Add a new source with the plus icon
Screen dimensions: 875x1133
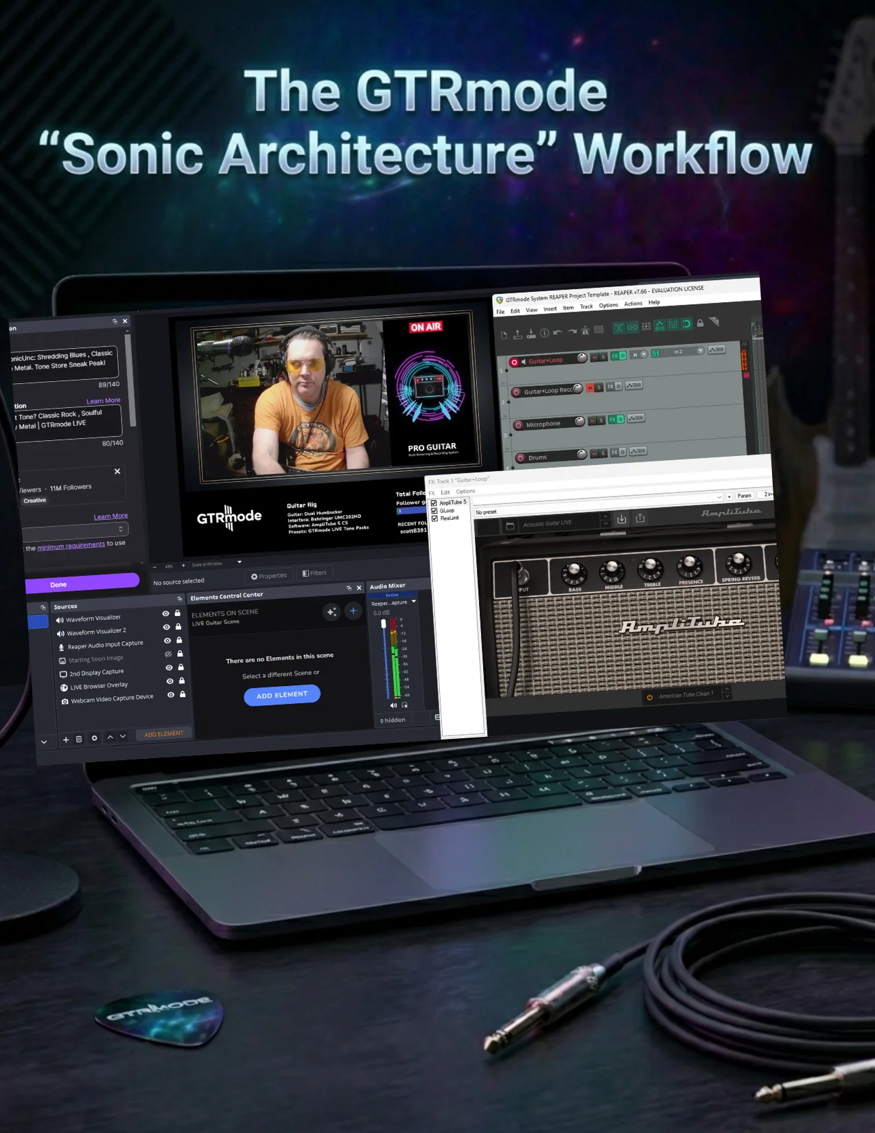(x=66, y=740)
